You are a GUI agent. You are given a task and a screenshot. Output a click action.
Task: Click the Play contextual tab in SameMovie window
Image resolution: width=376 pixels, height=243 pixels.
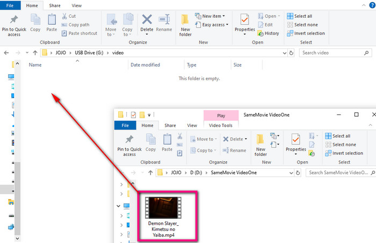click(x=221, y=116)
